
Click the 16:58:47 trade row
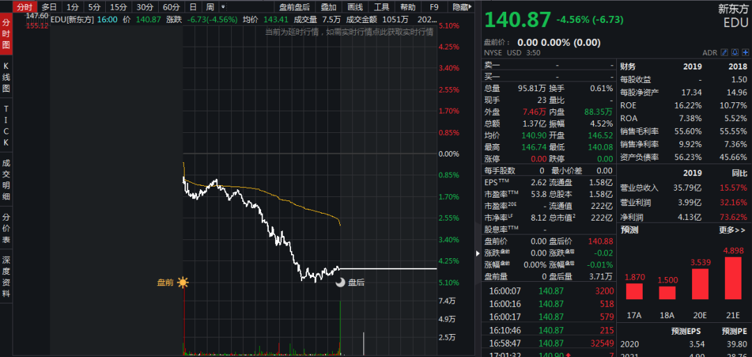(x=549, y=344)
